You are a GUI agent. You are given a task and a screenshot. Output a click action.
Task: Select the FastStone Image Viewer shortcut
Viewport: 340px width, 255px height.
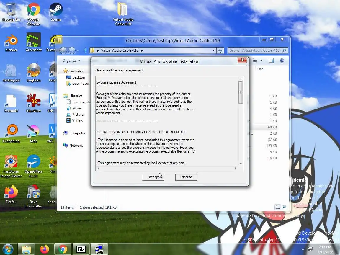pos(11,166)
